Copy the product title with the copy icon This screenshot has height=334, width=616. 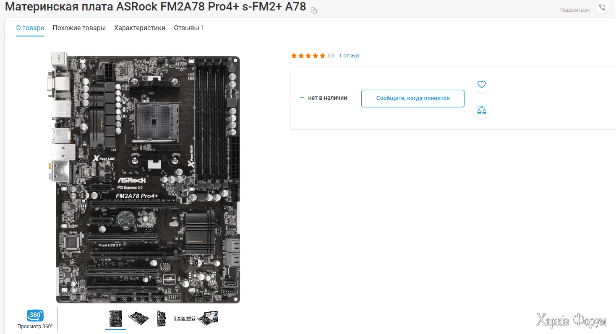314,10
